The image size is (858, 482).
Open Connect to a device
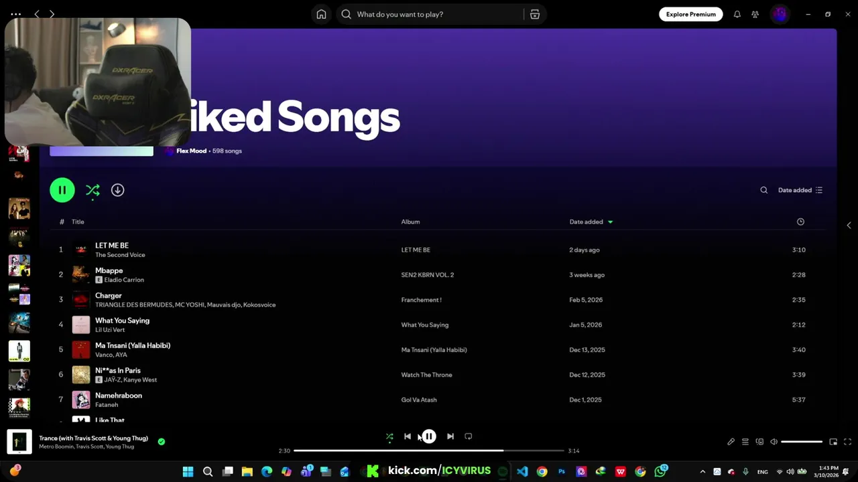(x=759, y=442)
